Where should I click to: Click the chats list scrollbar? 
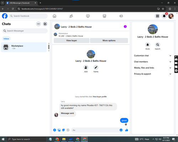pos(49,47)
